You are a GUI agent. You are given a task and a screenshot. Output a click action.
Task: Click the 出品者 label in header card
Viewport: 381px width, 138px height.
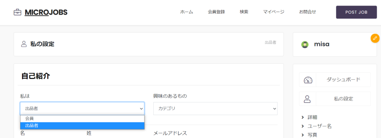tap(270, 42)
